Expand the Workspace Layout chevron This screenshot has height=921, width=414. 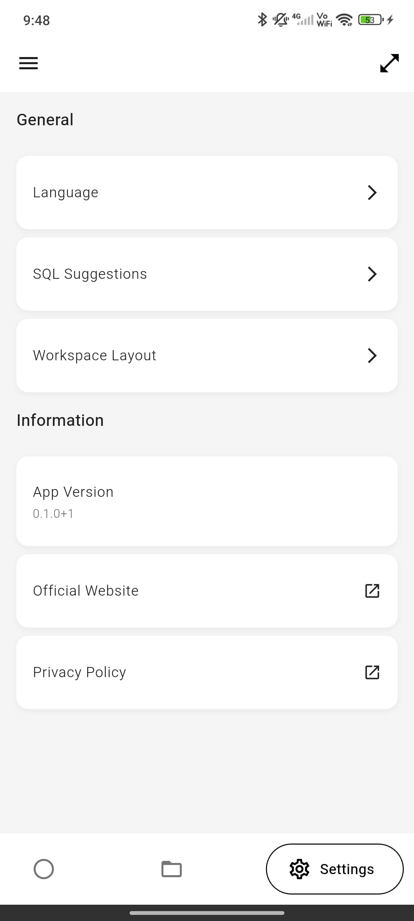click(x=372, y=355)
